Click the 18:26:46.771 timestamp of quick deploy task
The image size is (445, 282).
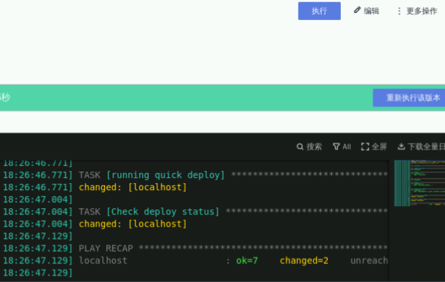tap(37, 175)
